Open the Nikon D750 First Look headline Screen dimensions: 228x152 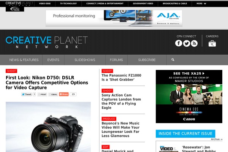[47, 82]
